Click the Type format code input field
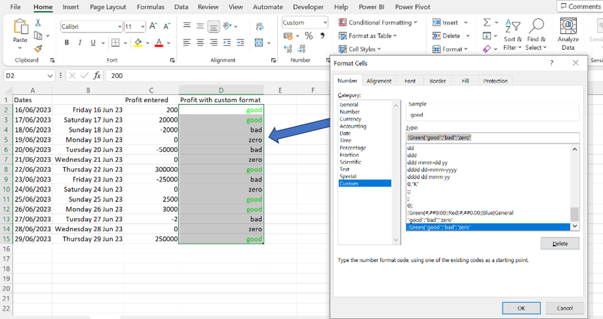603x319 pixels. 493,137
